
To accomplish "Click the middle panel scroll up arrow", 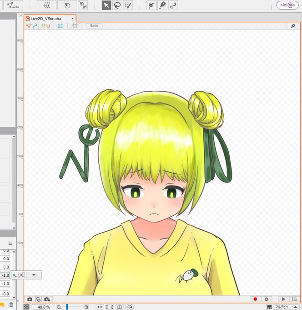I will pyautogui.click(x=14, y=137).
